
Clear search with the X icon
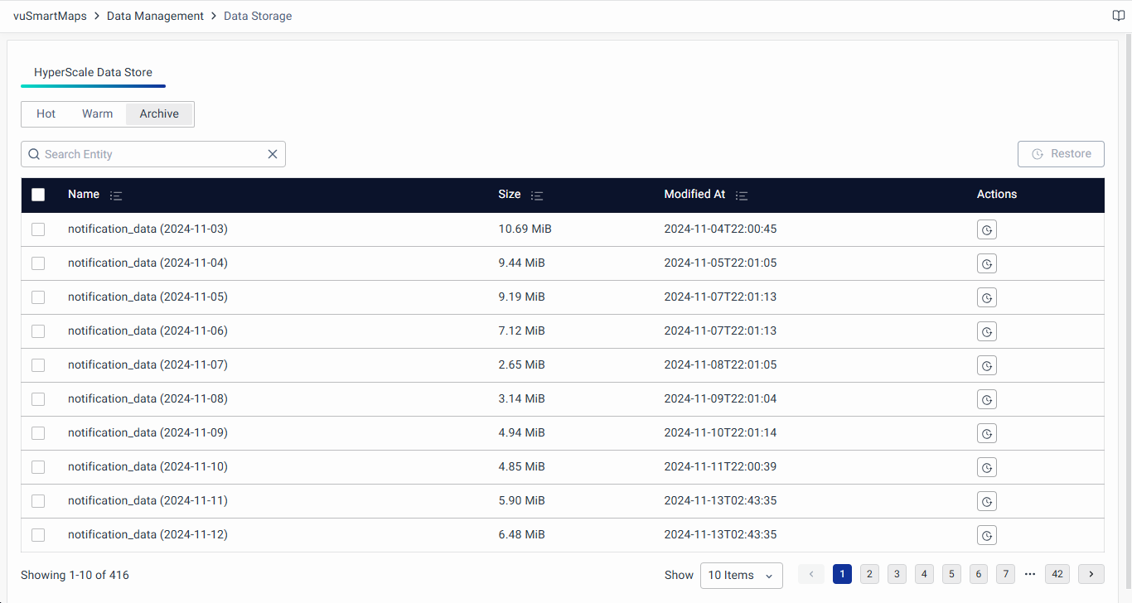pyautogui.click(x=273, y=154)
